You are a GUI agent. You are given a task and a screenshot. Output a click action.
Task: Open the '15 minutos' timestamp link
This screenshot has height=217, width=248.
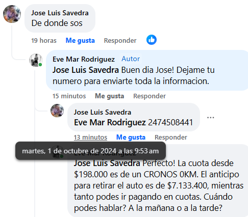[69, 96]
